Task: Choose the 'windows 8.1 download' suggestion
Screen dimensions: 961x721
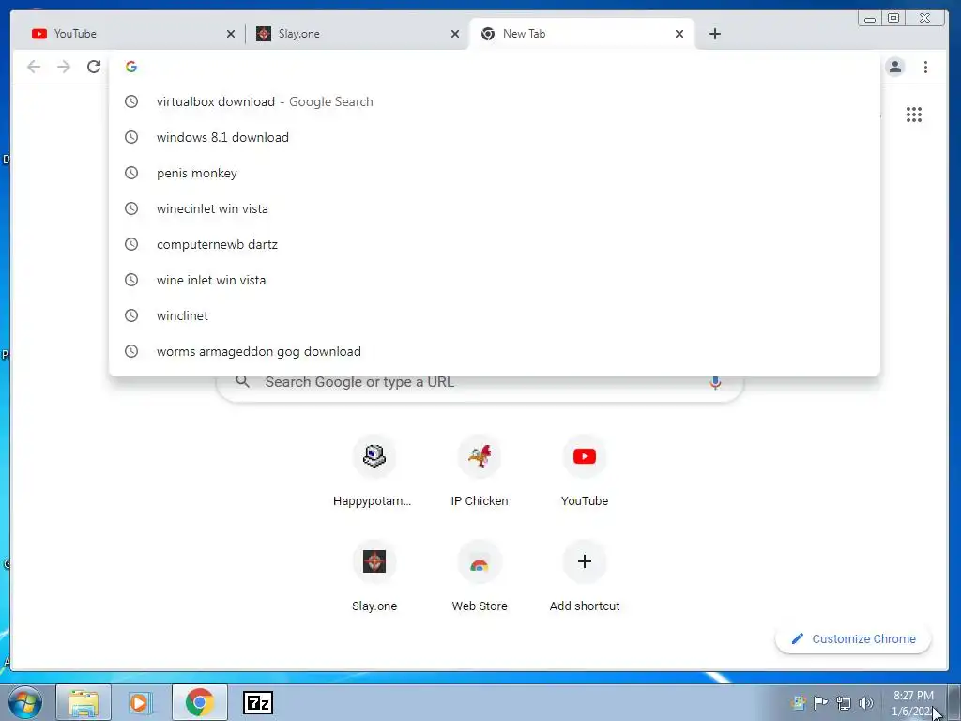Action: pos(494,137)
